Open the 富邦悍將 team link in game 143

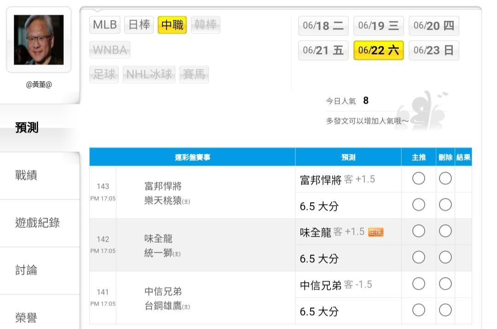pyautogui.click(x=163, y=186)
